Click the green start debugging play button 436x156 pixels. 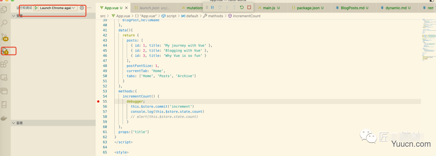click(x=36, y=8)
